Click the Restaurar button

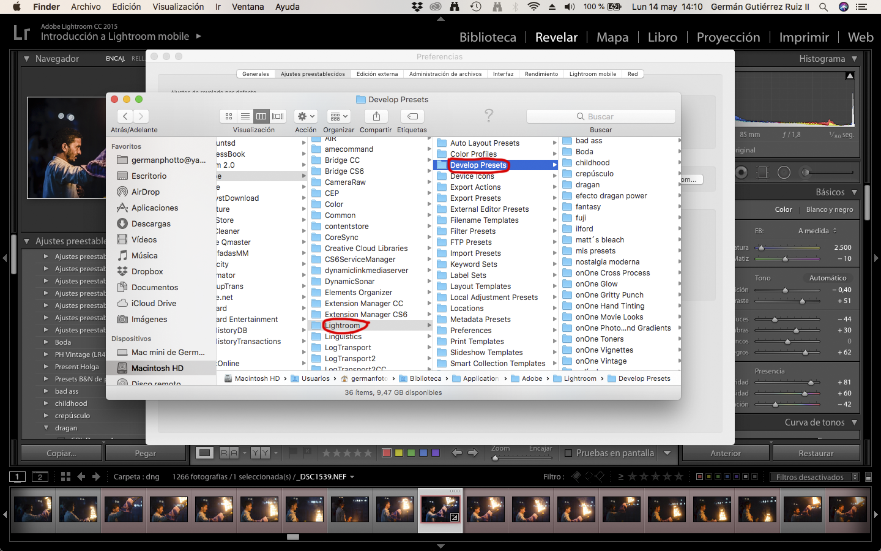tap(816, 453)
